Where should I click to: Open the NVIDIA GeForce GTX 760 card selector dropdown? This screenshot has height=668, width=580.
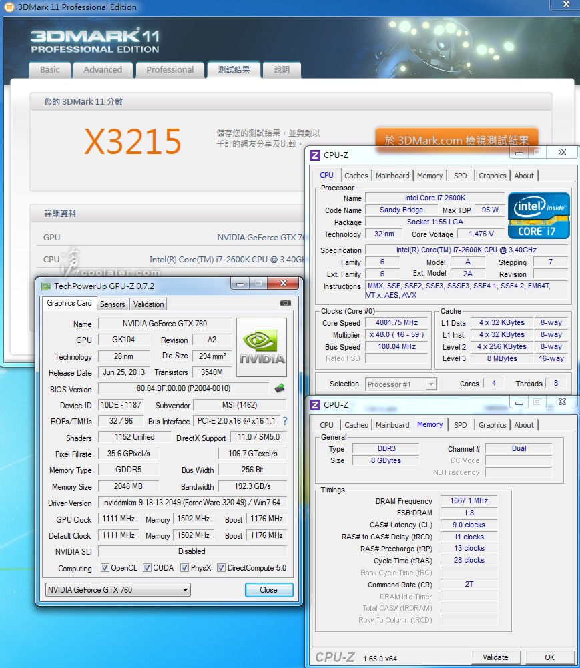117,590
